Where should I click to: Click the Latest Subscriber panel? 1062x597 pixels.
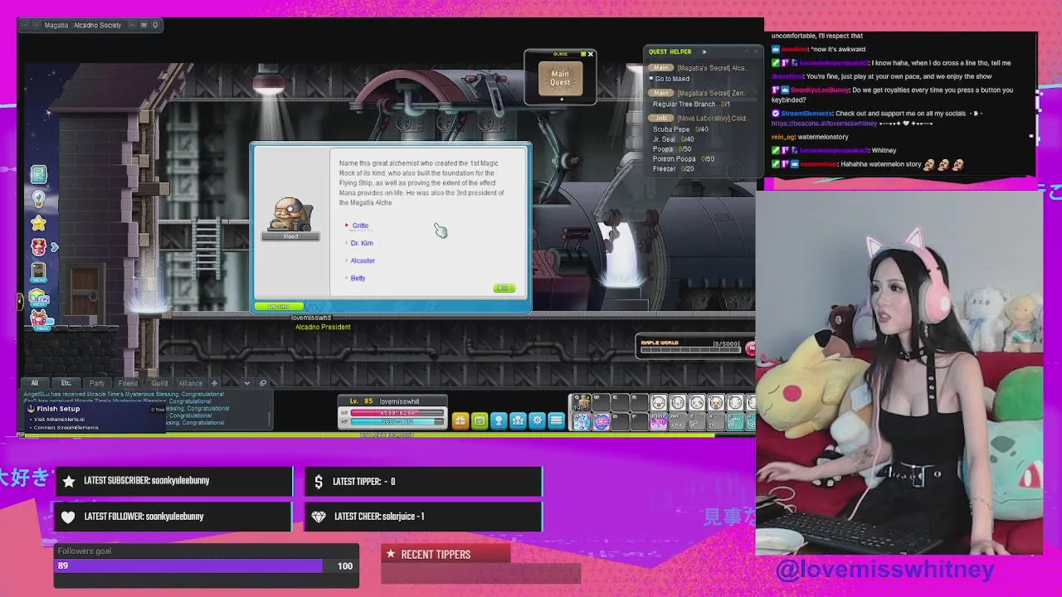(174, 481)
